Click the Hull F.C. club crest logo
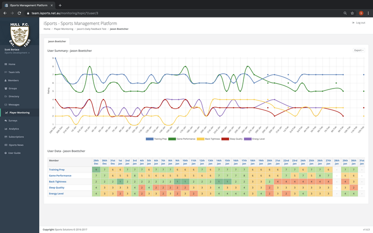Viewport: 373px width, 233px height. click(20, 34)
